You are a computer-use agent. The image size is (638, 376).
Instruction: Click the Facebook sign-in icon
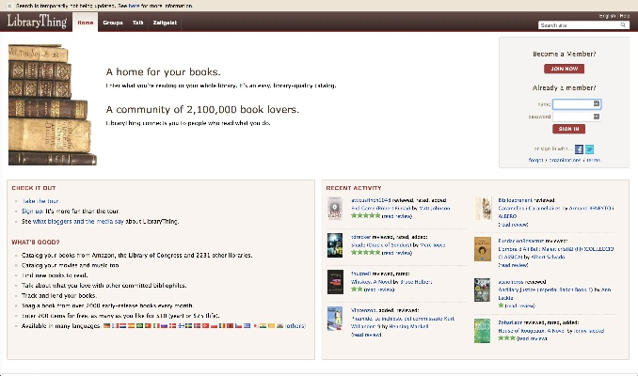(579, 149)
